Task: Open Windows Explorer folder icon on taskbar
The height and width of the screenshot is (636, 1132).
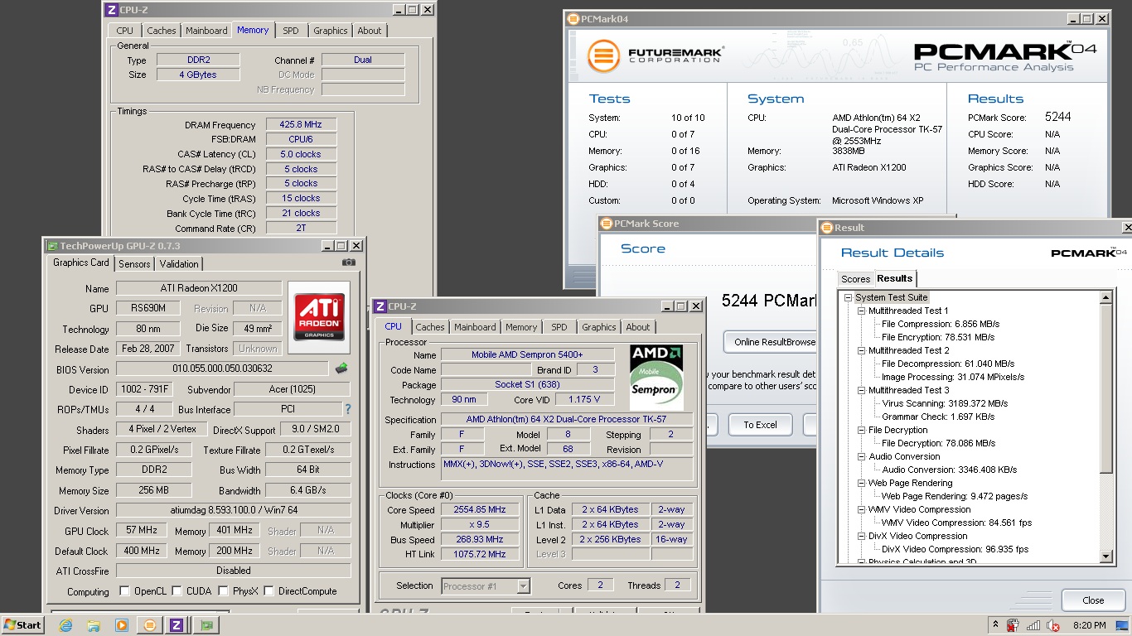Action: click(94, 625)
